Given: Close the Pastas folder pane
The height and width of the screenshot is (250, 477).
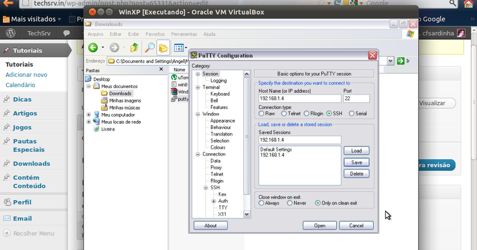Looking at the screenshot, I should 161,70.
